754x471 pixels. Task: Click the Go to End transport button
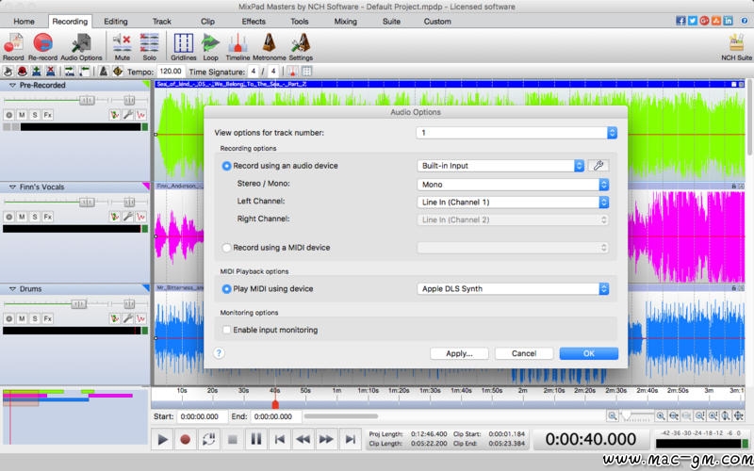pyautogui.click(x=350, y=439)
